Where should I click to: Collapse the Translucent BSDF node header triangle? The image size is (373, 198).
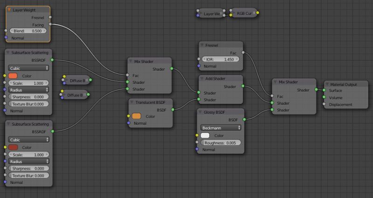tap(132, 102)
